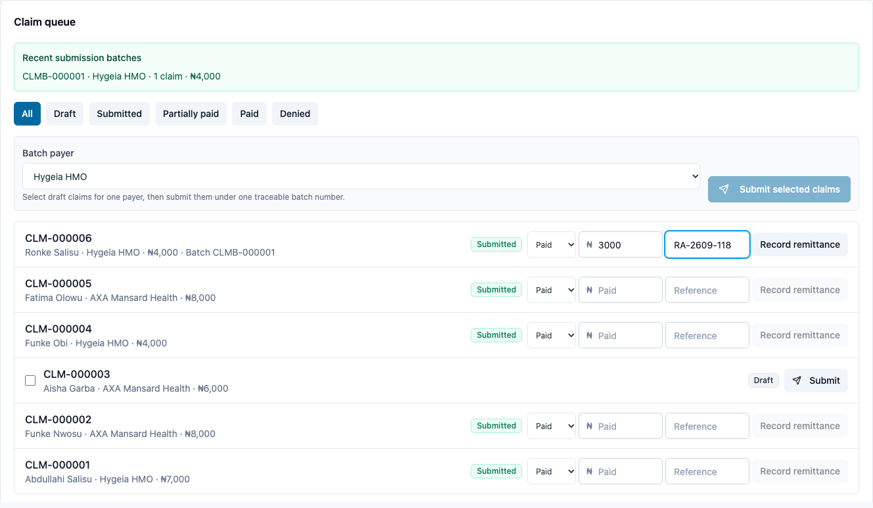The height and width of the screenshot is (508, 873).
Task: Click the Submitted badge on CLM-000006
Action: point(496,244)
